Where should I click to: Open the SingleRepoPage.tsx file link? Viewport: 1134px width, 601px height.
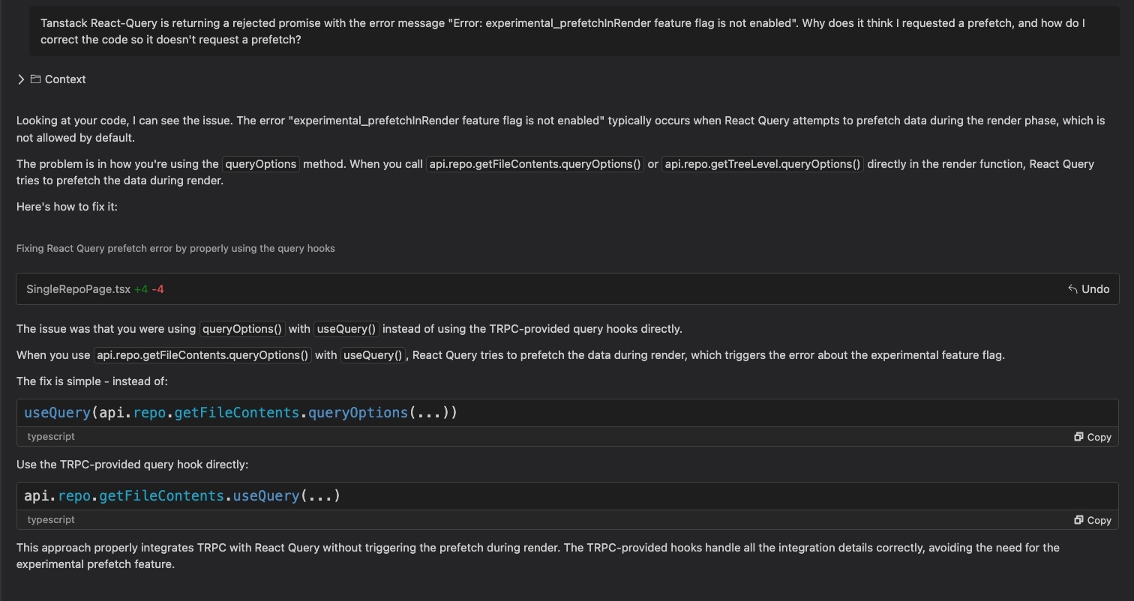78,289
